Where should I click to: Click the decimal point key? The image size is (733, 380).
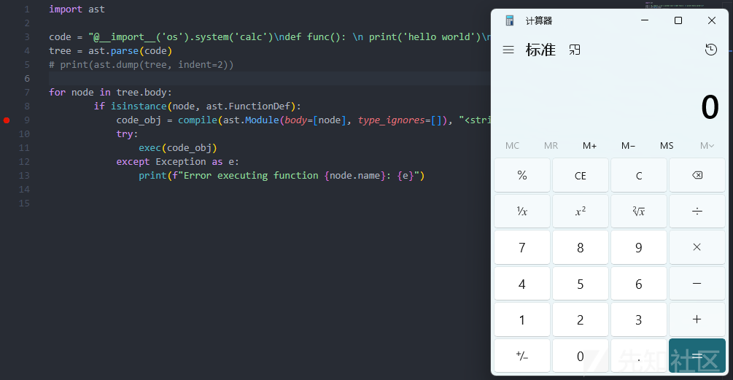(639, 356)
